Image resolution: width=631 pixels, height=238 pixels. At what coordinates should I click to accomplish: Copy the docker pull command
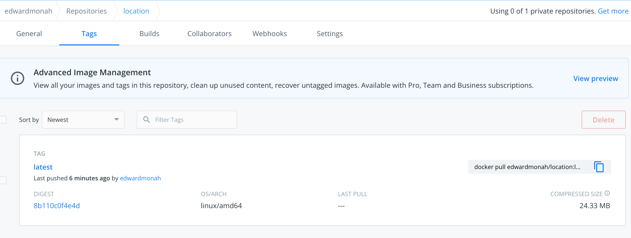pos(599,167)
